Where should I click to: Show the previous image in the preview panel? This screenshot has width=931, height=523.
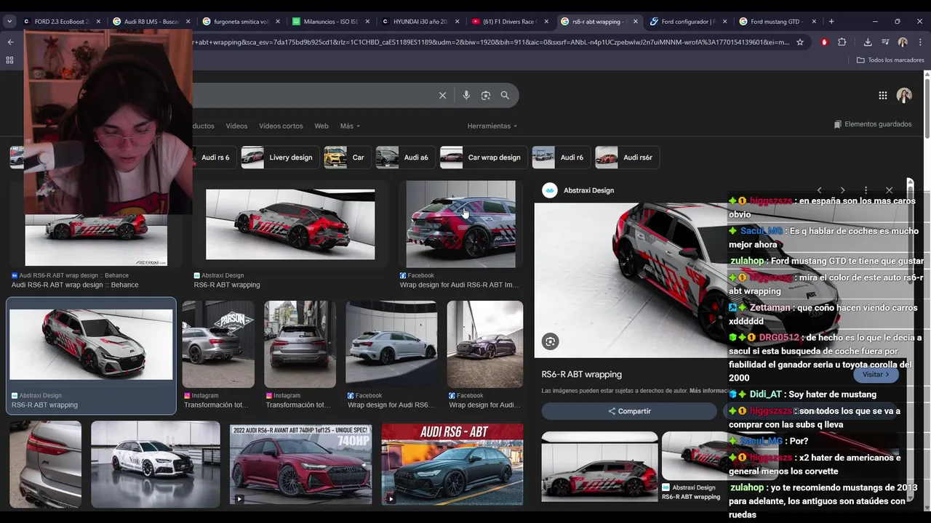point(819,190)
